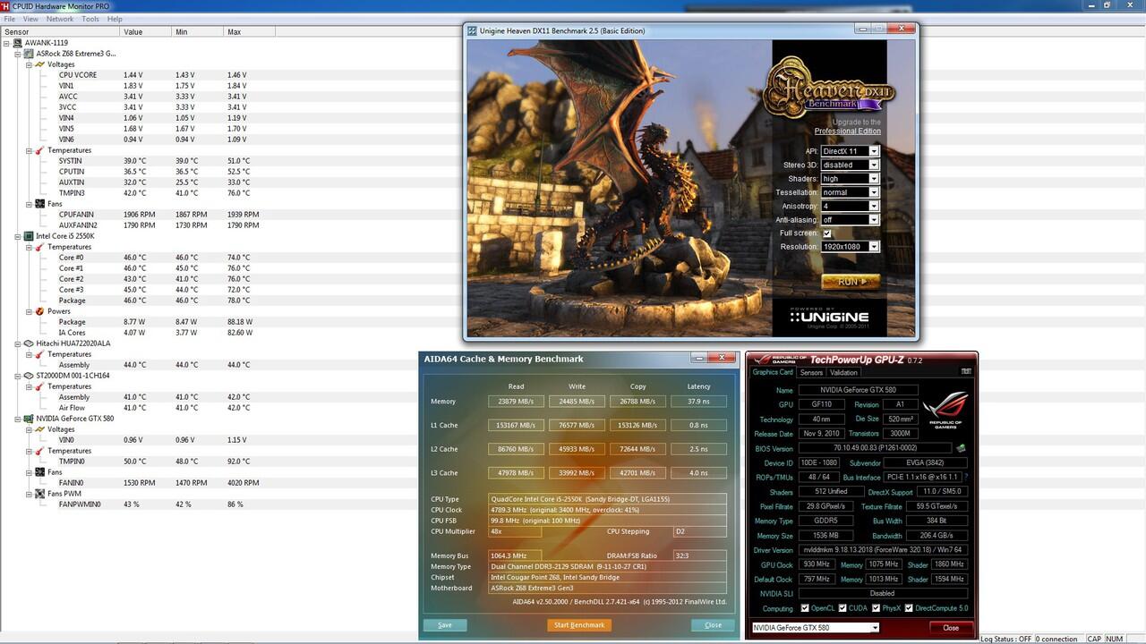Open the Stereo 3D dropdown in Heaven
This screenshot has height=644, width=1146.
tap(850, 165)
